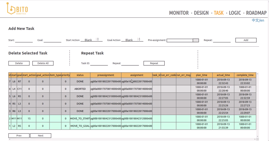
Task: Click the Repeat task button
Action: (154, 63)
